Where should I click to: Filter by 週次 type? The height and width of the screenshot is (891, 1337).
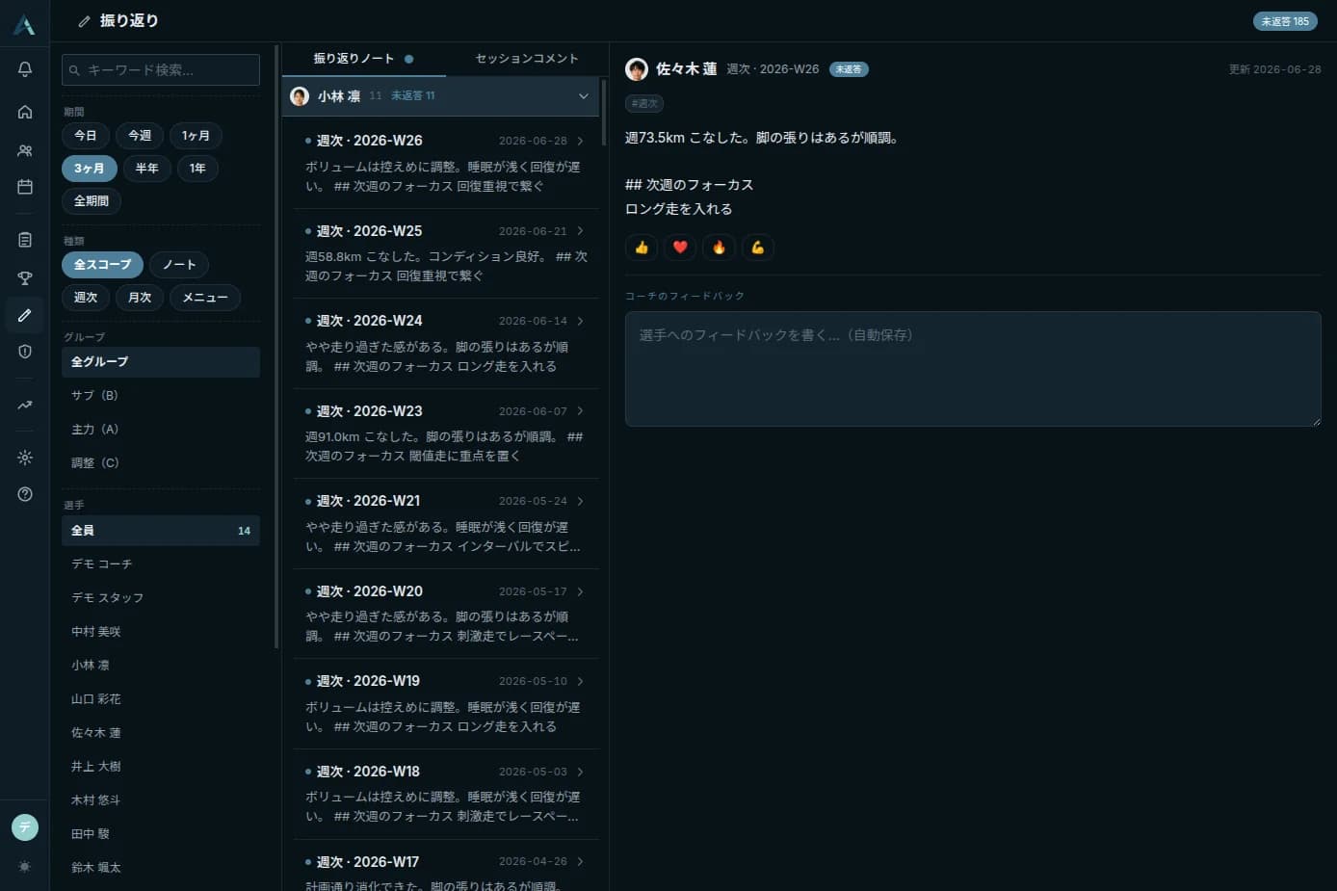point(86,298)
